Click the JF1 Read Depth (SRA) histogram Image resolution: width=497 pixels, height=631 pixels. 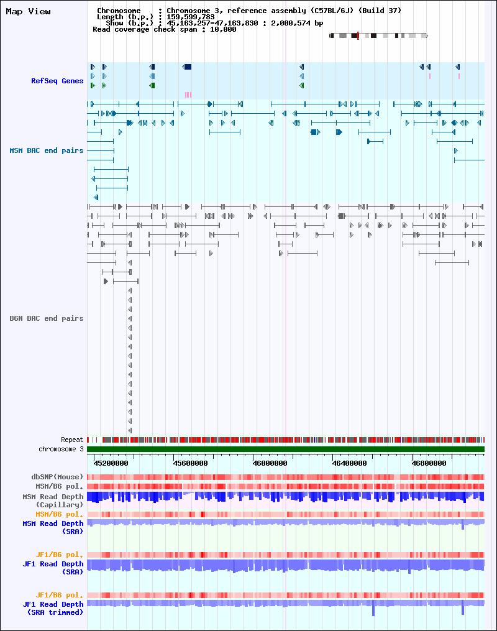(x=286, y=566)
